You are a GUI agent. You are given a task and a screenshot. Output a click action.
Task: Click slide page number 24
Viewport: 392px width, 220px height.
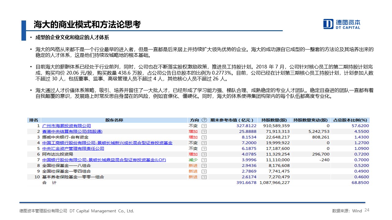367,210
